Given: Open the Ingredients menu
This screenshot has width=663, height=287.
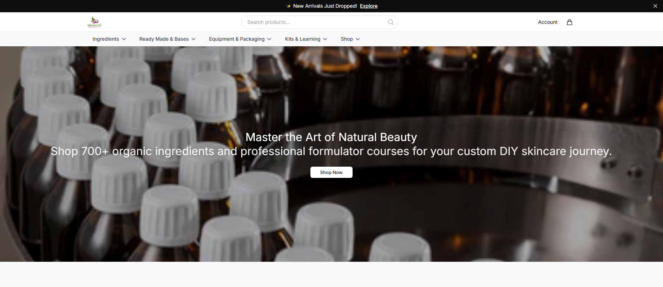Looking at the screenshot, I should pos(109,39).
